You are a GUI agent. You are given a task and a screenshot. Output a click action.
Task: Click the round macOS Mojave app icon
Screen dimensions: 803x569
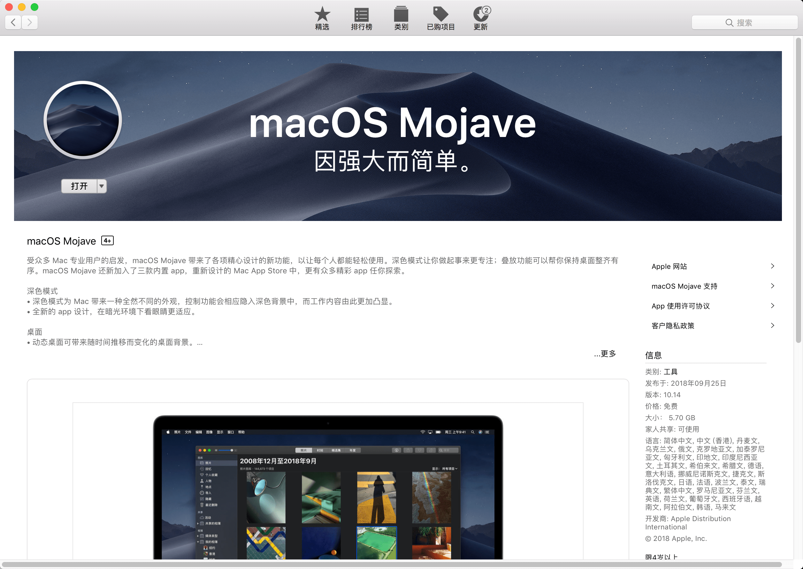tap(83, 120)
